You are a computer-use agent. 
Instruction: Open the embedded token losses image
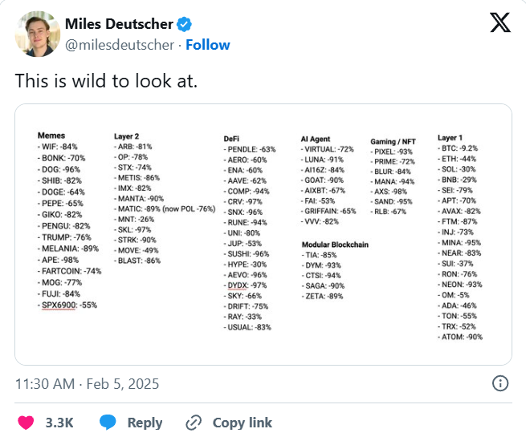point(263,234)
